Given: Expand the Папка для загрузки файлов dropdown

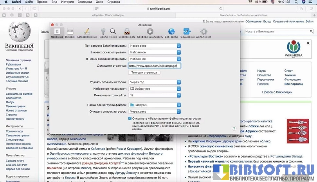Looking at the screenshot, I should click(x=155, y=105).
